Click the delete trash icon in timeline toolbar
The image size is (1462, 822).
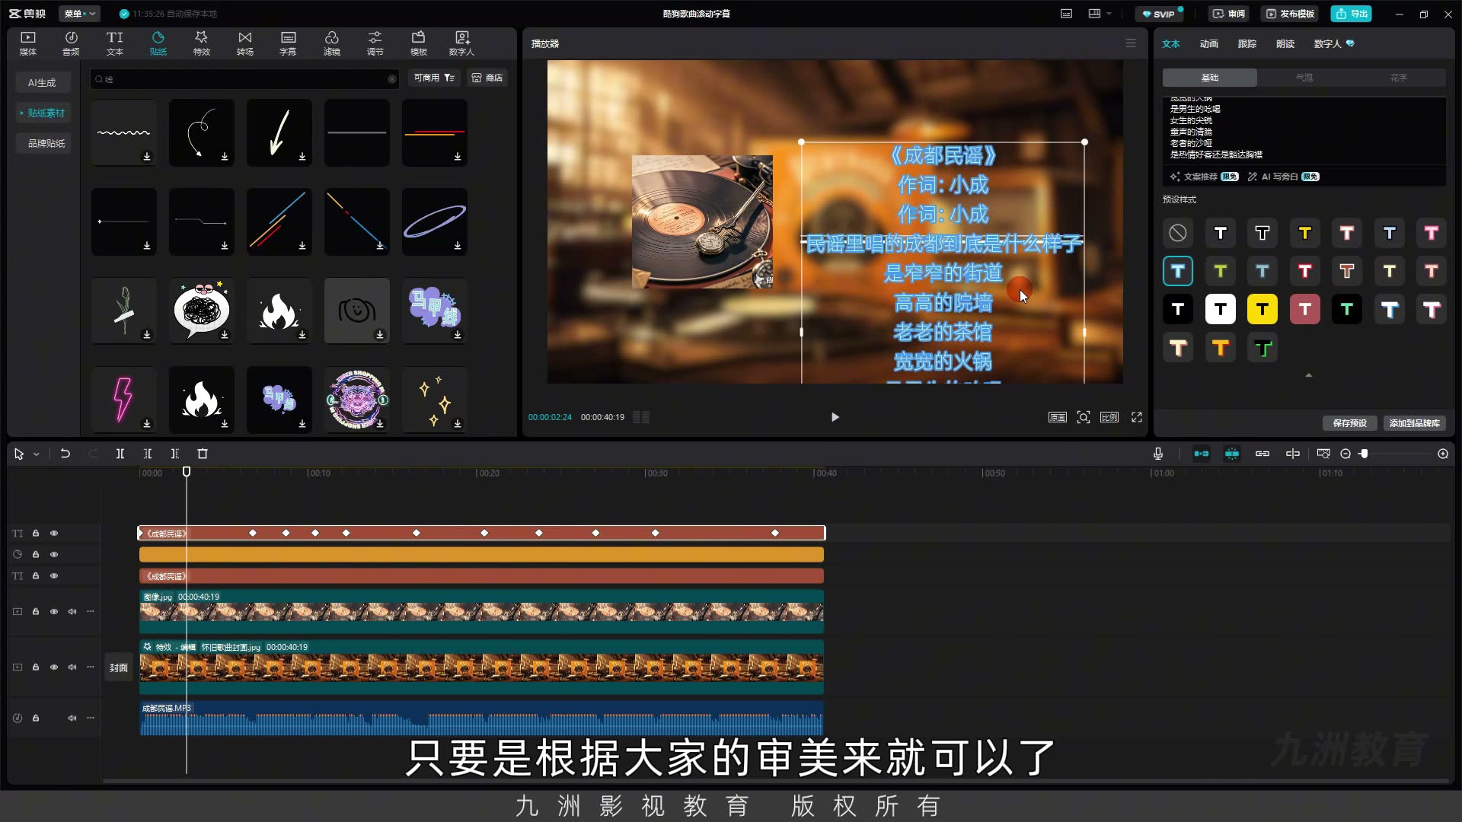[x=203, y=454]
